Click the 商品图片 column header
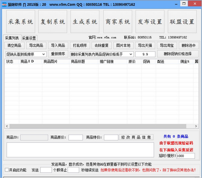 [x=56, y=62]
